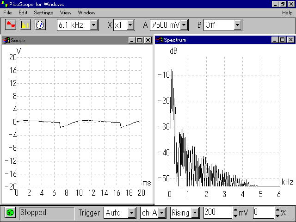Expand the 6.1 kHz frequency range dropdown

(94, 25)
